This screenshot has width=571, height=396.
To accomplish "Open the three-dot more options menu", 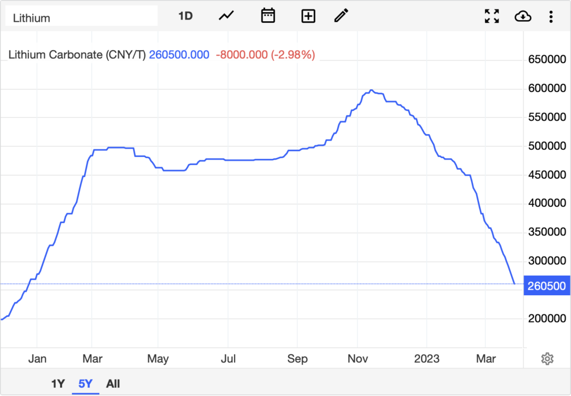I will pos(551,17).
